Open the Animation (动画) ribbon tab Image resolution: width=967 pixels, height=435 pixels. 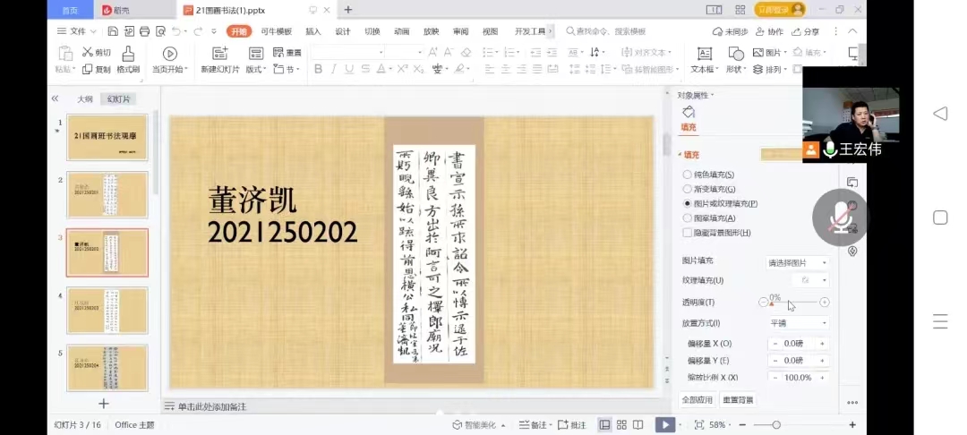(402, 31)
